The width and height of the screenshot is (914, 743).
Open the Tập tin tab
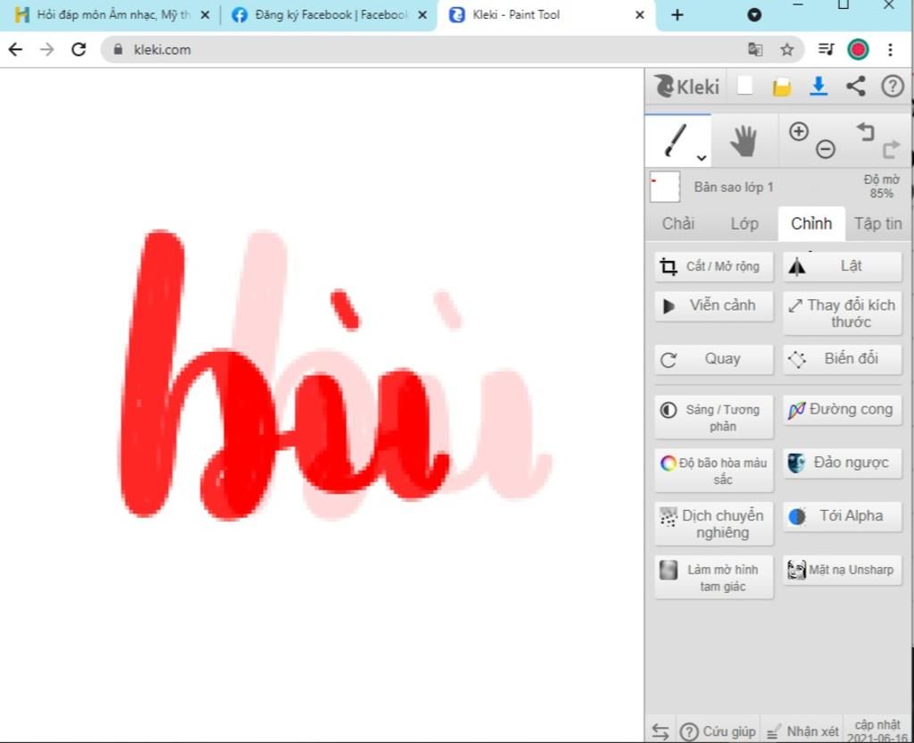pyautogui.click(x=878, y=223)
